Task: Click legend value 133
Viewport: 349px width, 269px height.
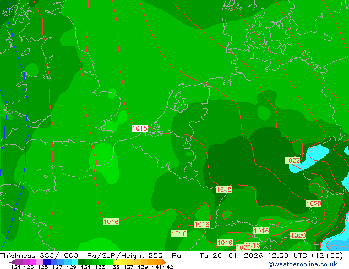Action: (x=100, y=267)
